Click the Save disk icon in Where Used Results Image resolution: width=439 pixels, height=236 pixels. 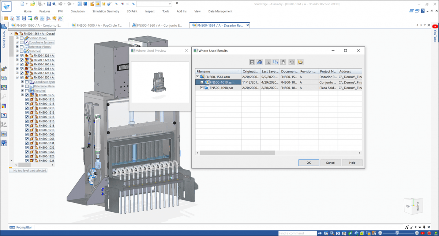(252, 62)
